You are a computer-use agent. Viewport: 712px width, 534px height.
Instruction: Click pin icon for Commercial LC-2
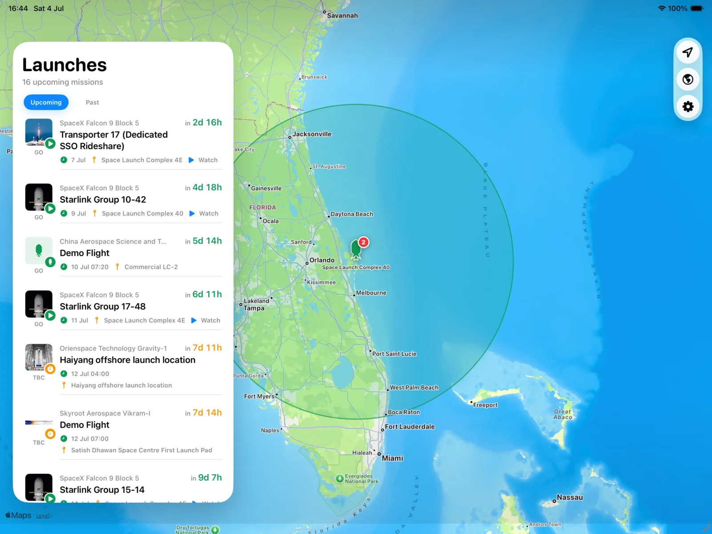[117, 267]
